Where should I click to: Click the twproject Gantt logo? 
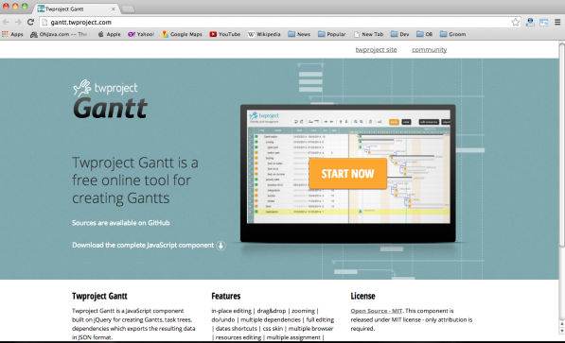(x=111, y=99)
